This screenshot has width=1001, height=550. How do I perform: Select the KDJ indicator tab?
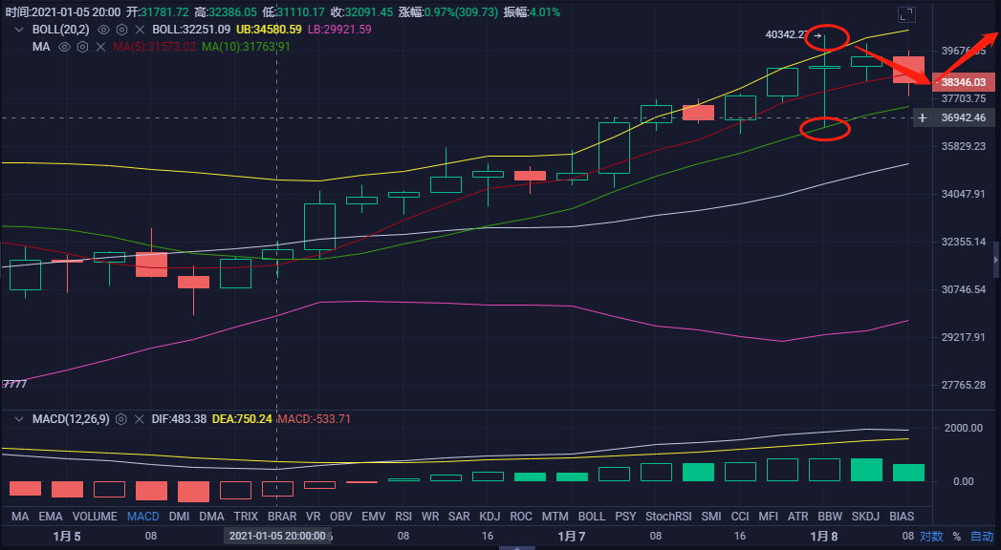point(490,517)
